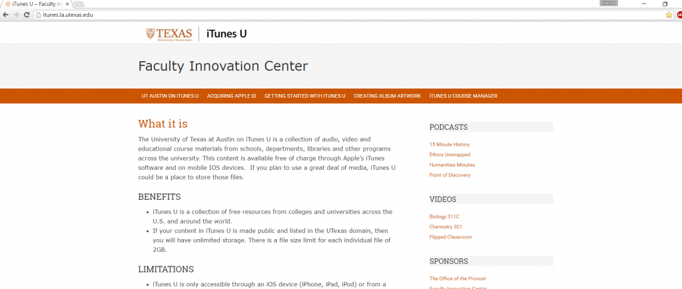Open the Acquiring Apple ID menu item

point(231,96)
